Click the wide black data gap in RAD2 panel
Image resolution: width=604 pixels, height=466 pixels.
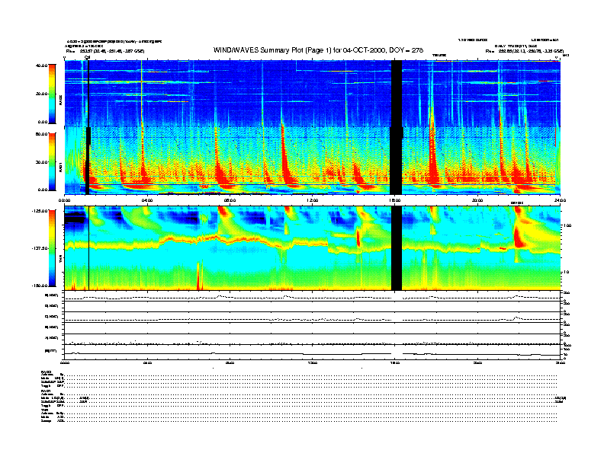(396, 91)
